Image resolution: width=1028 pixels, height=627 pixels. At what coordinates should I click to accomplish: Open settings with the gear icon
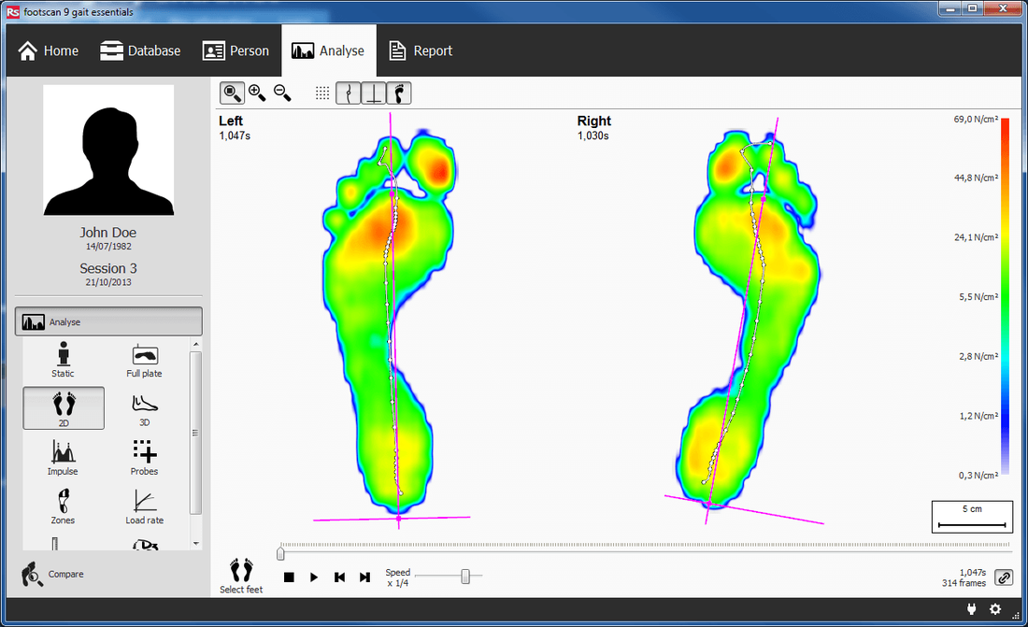[995, 609]
